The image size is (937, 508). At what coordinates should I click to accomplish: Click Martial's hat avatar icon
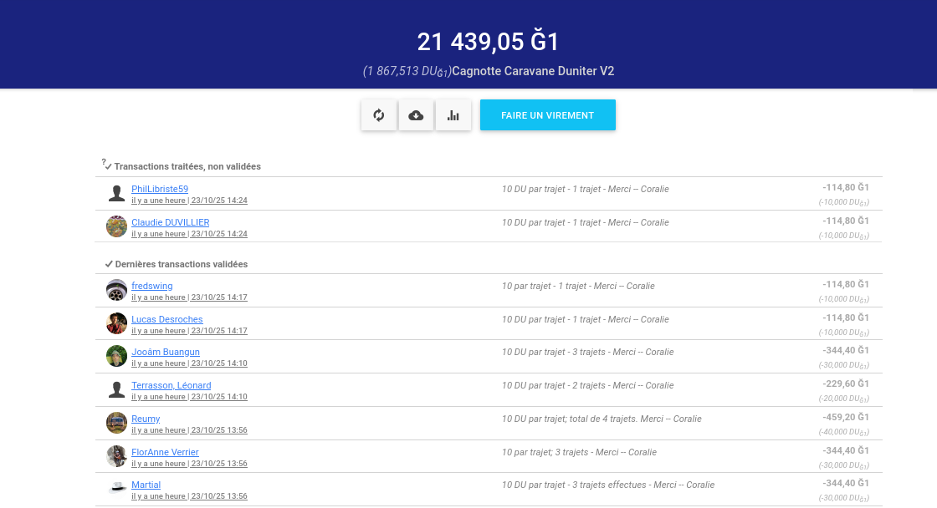pos(116,488)
